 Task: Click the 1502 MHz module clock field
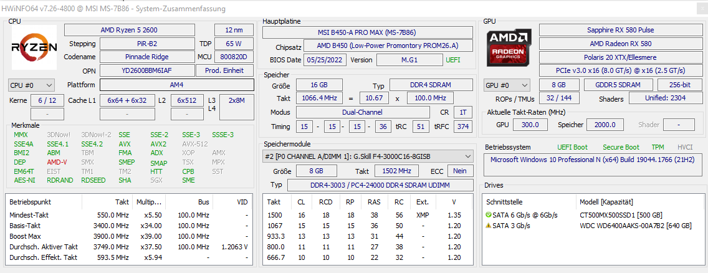tap(397, 171)
